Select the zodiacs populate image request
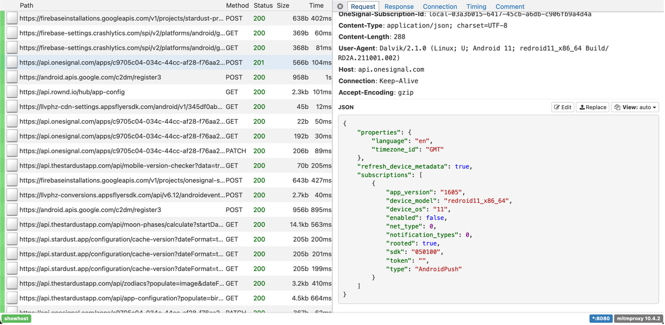The height and width of the screenshot is (325, 665). [x=122, y=284]
